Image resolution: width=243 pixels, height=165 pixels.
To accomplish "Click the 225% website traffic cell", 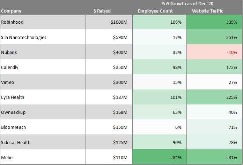I will [x=214, y=97].
